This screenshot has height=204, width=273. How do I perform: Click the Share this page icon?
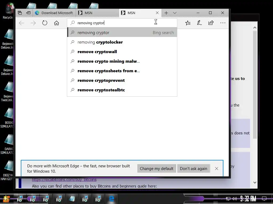point(211,23)
